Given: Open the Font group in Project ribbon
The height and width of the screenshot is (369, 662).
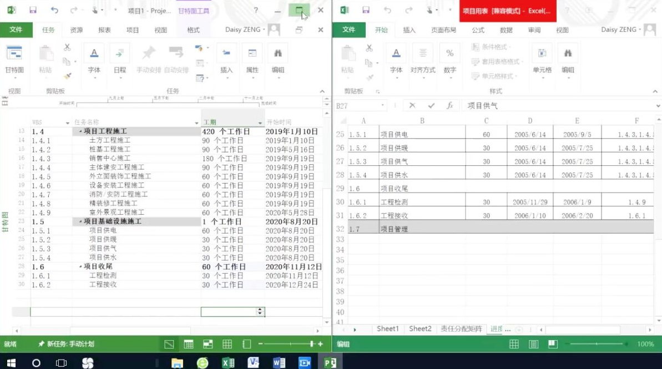Looking at the screenshot, I should coord(94,61).
